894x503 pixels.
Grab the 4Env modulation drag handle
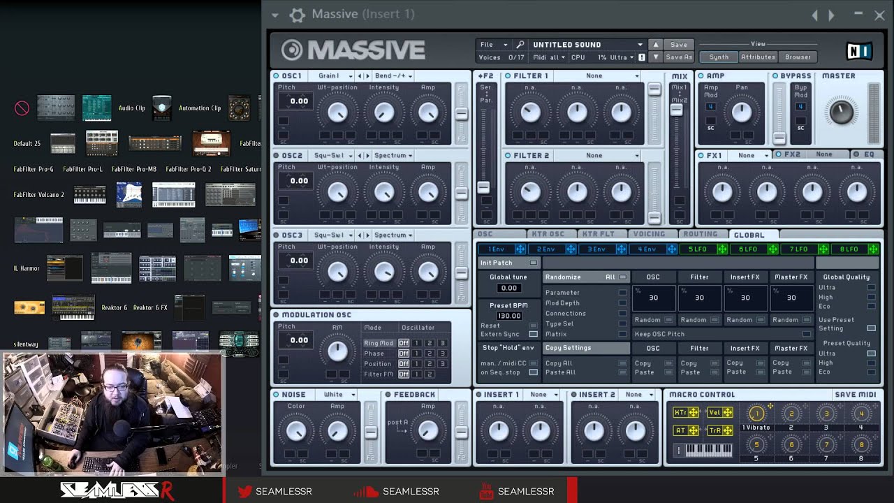tap(672, 249)
